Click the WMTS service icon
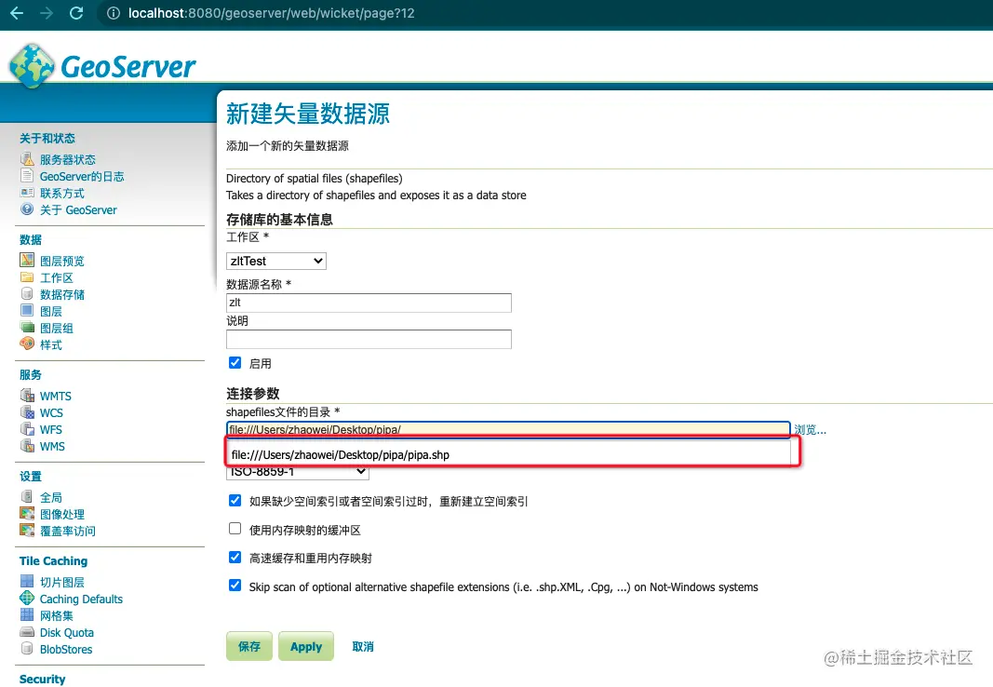The image size is (993, 687). [27, 395]
